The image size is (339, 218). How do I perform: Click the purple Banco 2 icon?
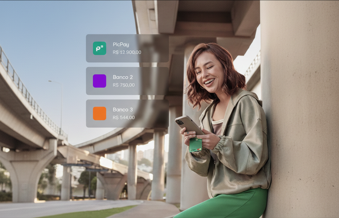pos(99,81)
